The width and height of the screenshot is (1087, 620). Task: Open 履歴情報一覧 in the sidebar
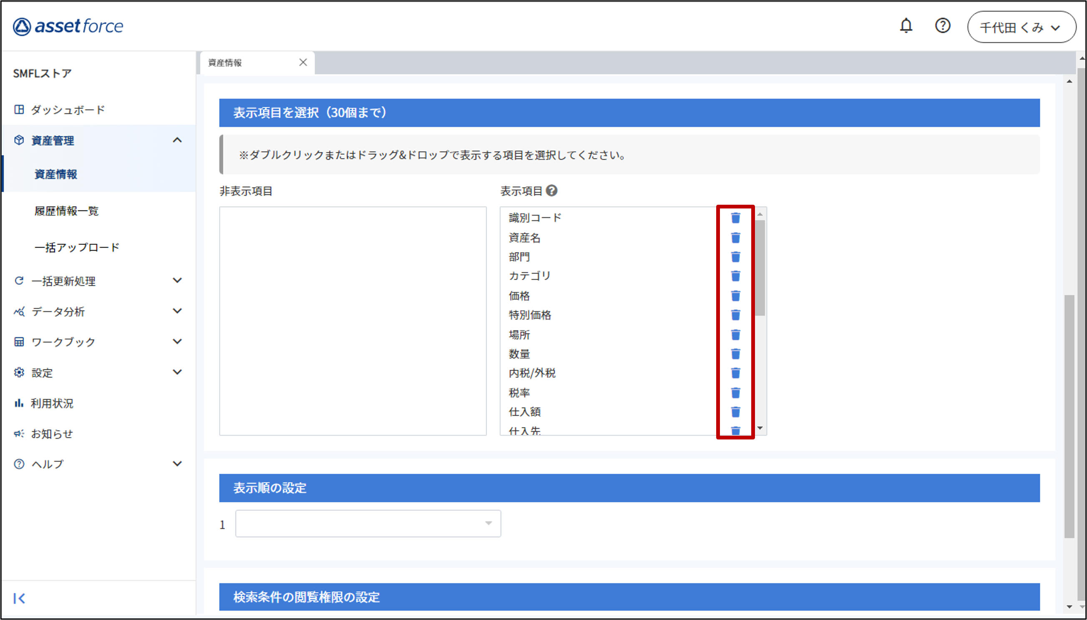66,211
